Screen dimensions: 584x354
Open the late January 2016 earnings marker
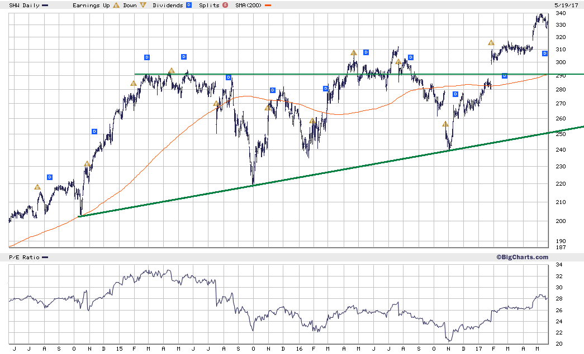click(312, 121)
